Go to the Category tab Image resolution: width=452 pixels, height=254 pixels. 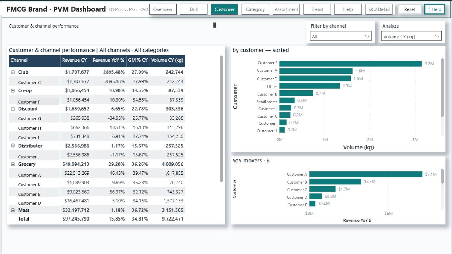pyautogui.click(x=255, y=9)
